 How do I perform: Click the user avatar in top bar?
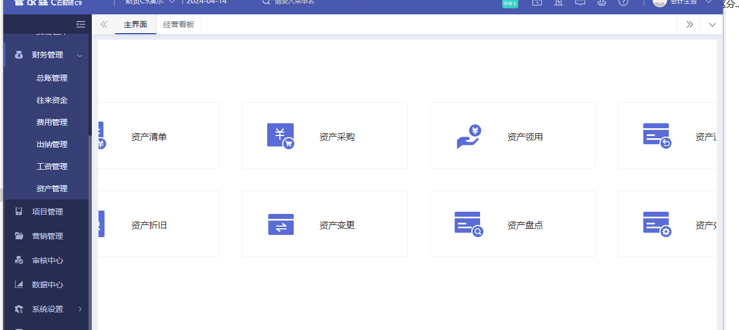659,3
